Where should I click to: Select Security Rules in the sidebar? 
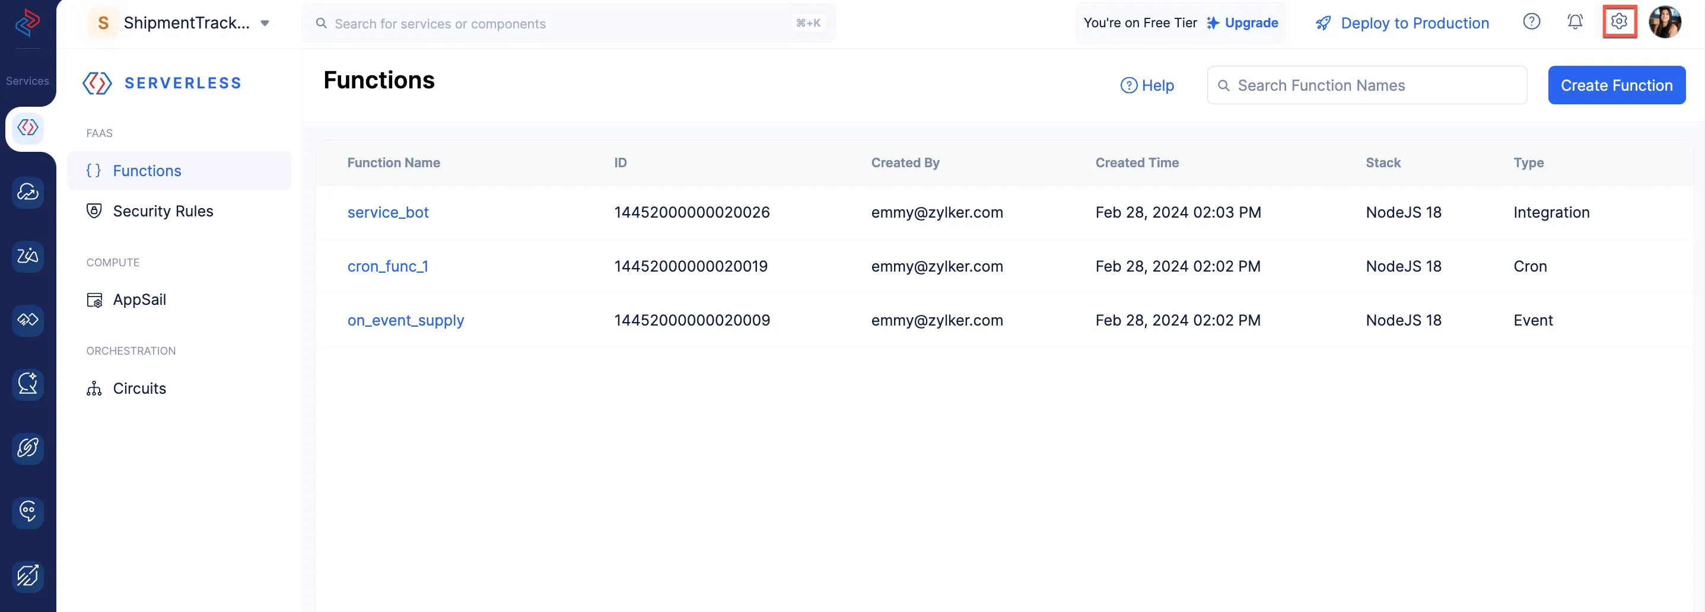[x=179, y=211]
